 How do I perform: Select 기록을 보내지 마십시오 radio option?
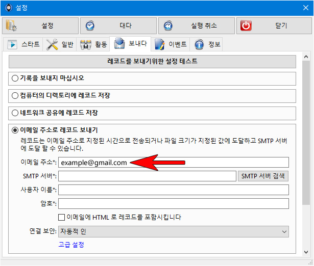tap(15, 78)
